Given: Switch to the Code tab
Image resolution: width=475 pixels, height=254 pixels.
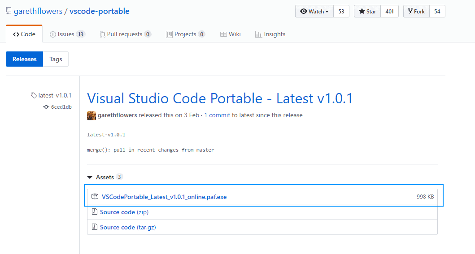Looking at the screenshot, I should pyautogui.click(x=24, y=34).
